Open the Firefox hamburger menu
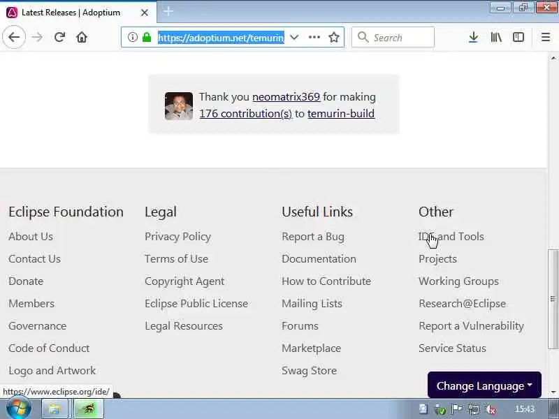Viewport: 559px width, 419px height. tap(546, 37)
